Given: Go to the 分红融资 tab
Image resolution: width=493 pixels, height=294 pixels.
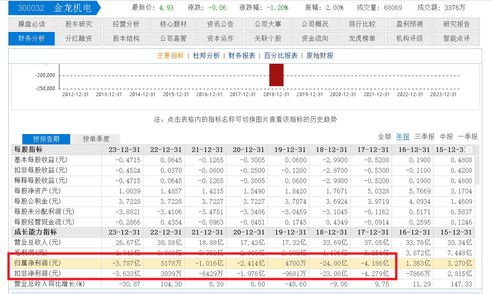Looking at the screenshot, I should (79, 39).
